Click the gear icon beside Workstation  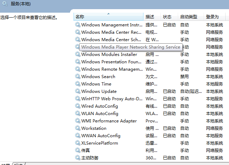pyautogui.click(x=78, y=128)
